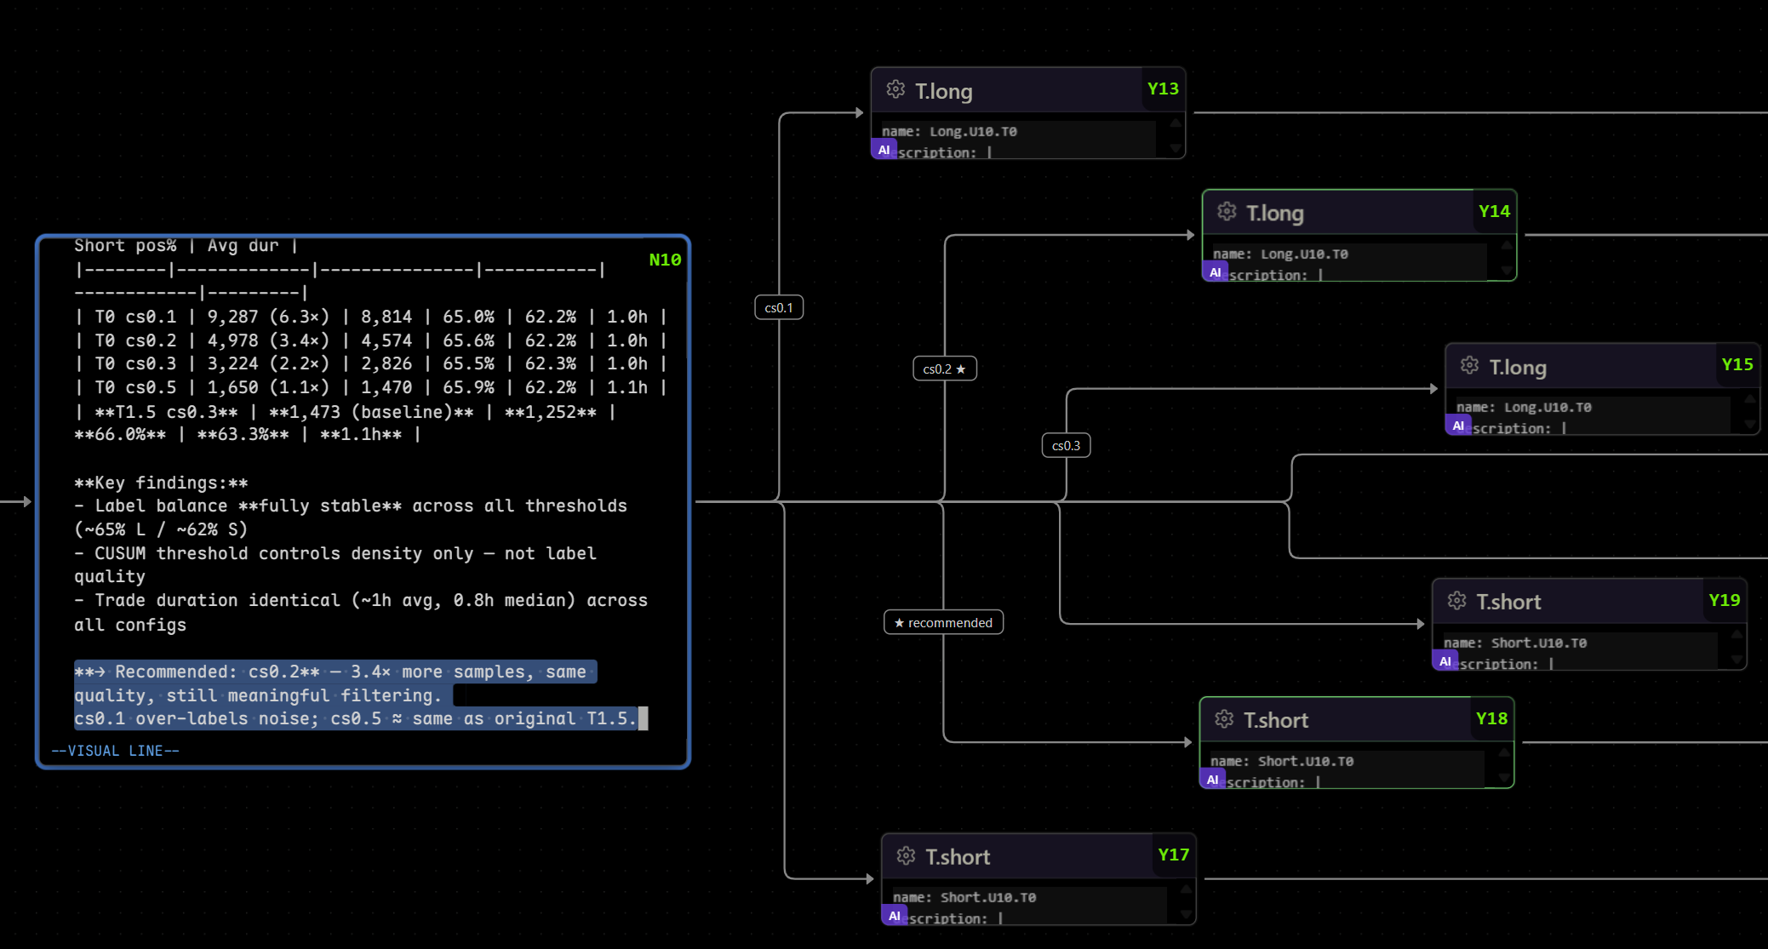Click the gear icon on T.long node Y15

(1469, 366)
